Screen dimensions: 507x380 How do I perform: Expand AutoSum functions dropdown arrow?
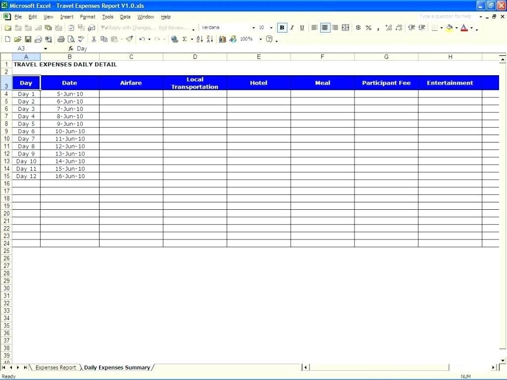coord(192,39)
